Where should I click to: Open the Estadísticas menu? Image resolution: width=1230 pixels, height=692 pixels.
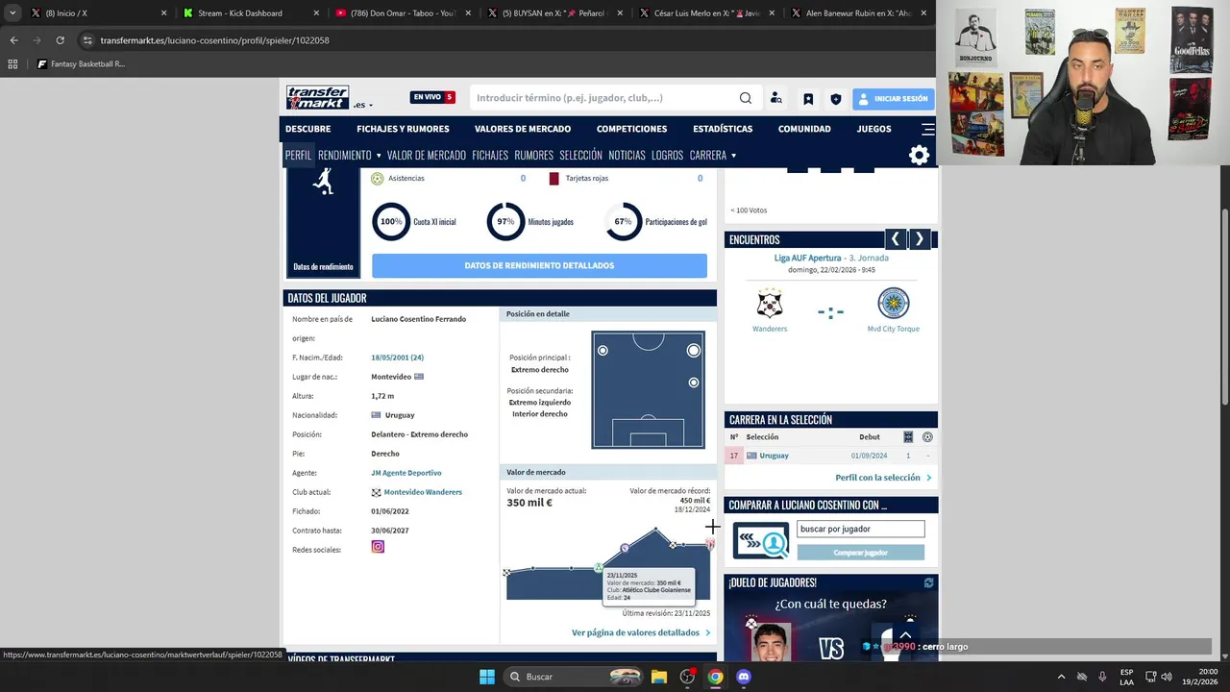click(x=723, y=129)
